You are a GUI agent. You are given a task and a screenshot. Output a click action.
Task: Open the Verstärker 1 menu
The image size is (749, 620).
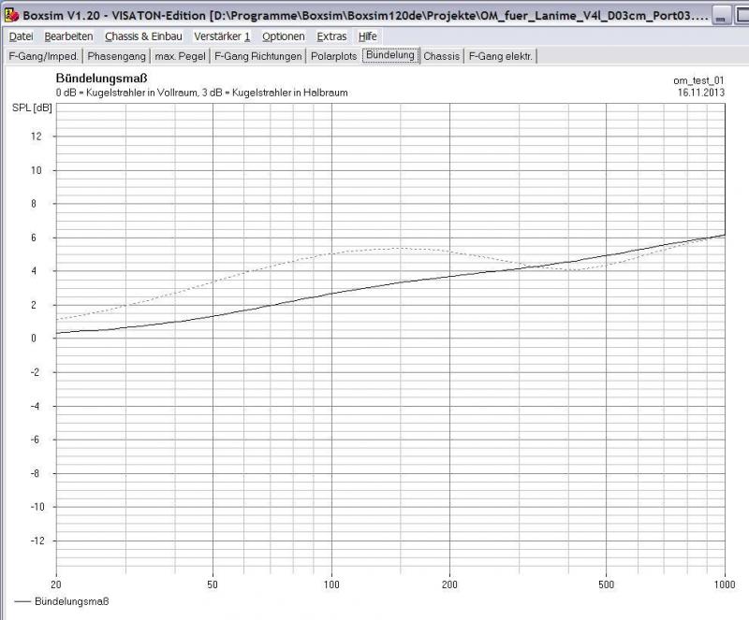point(222,36)
